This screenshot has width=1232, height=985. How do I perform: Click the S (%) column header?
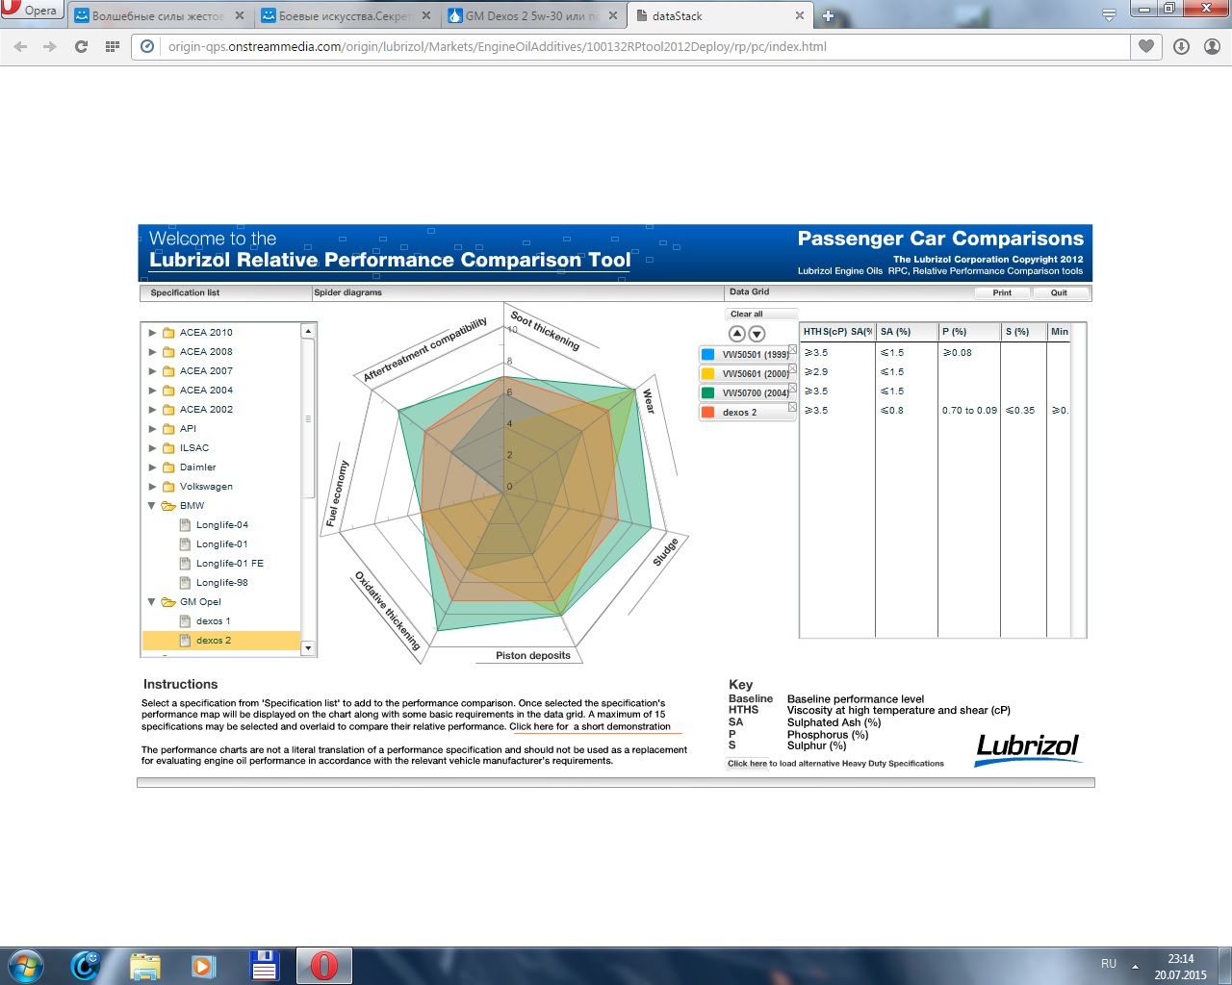[1023, 332]
